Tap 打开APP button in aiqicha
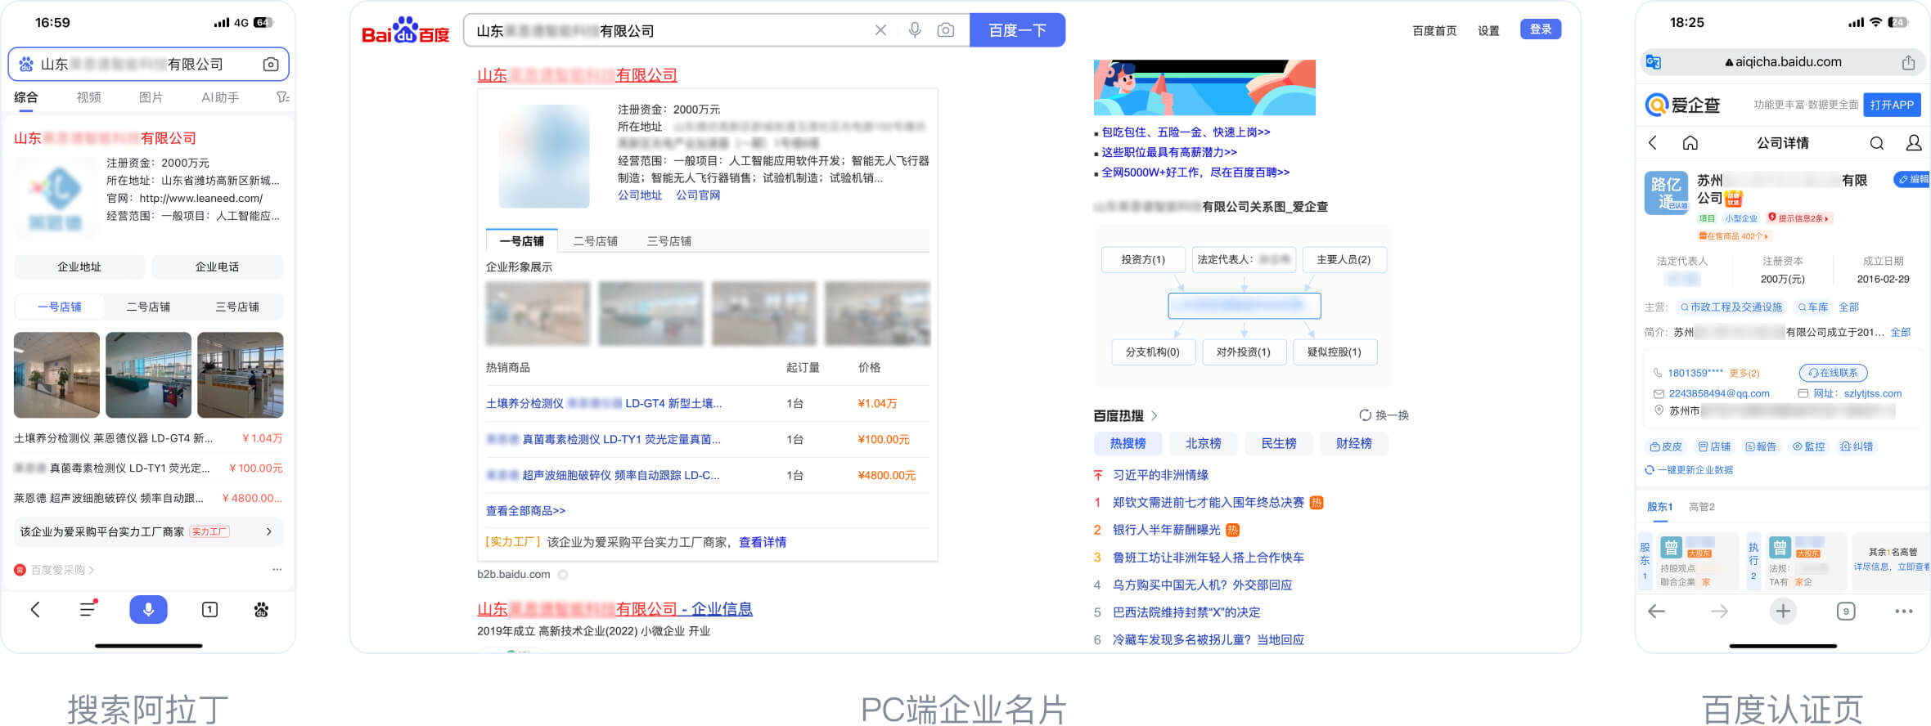 [x=1892, y=105]
